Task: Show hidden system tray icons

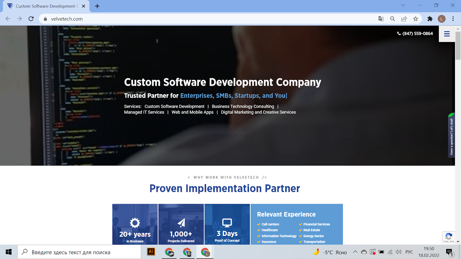Action: 355,252
